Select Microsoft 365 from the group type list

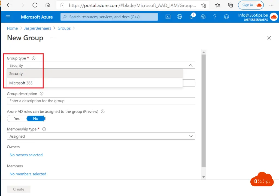click(x=95, y=83)
